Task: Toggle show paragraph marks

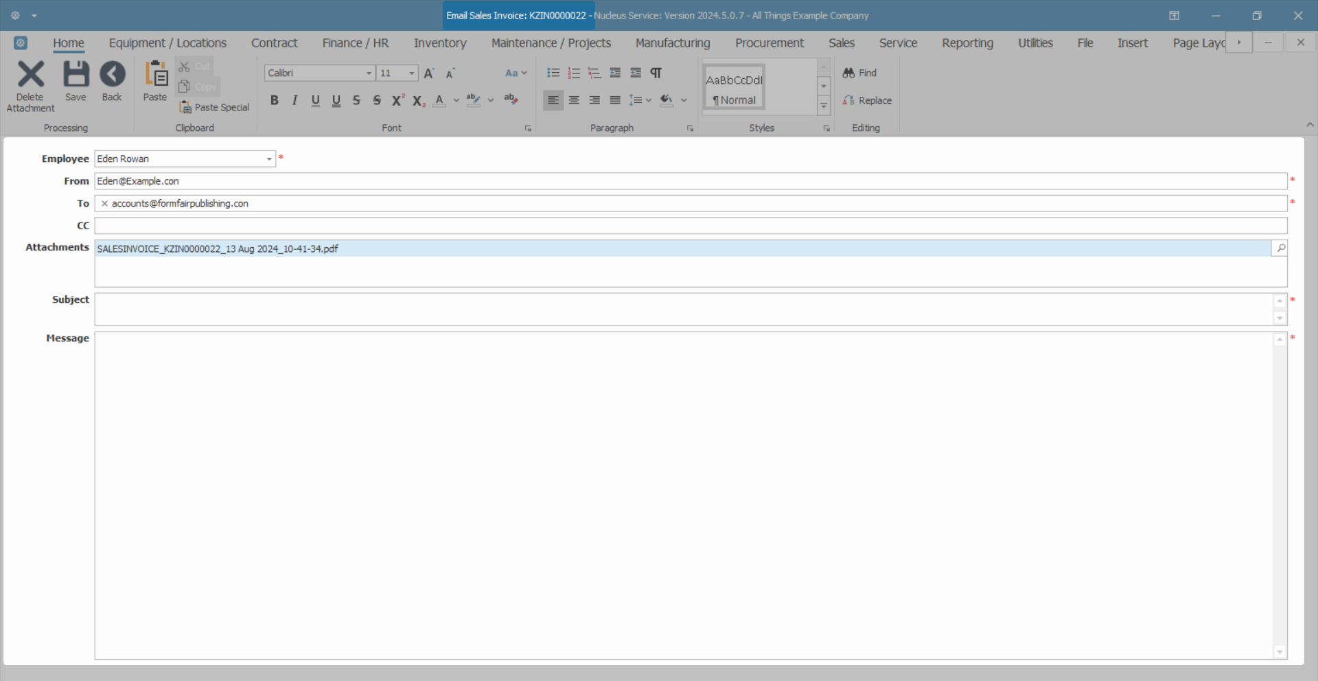Action: click(x=656, y=73)
